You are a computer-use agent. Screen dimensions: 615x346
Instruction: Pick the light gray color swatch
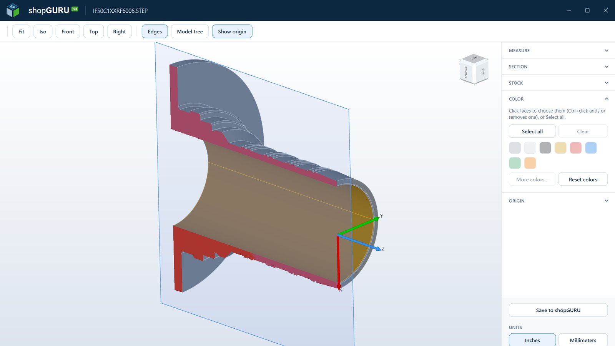(x=515, y=148)
